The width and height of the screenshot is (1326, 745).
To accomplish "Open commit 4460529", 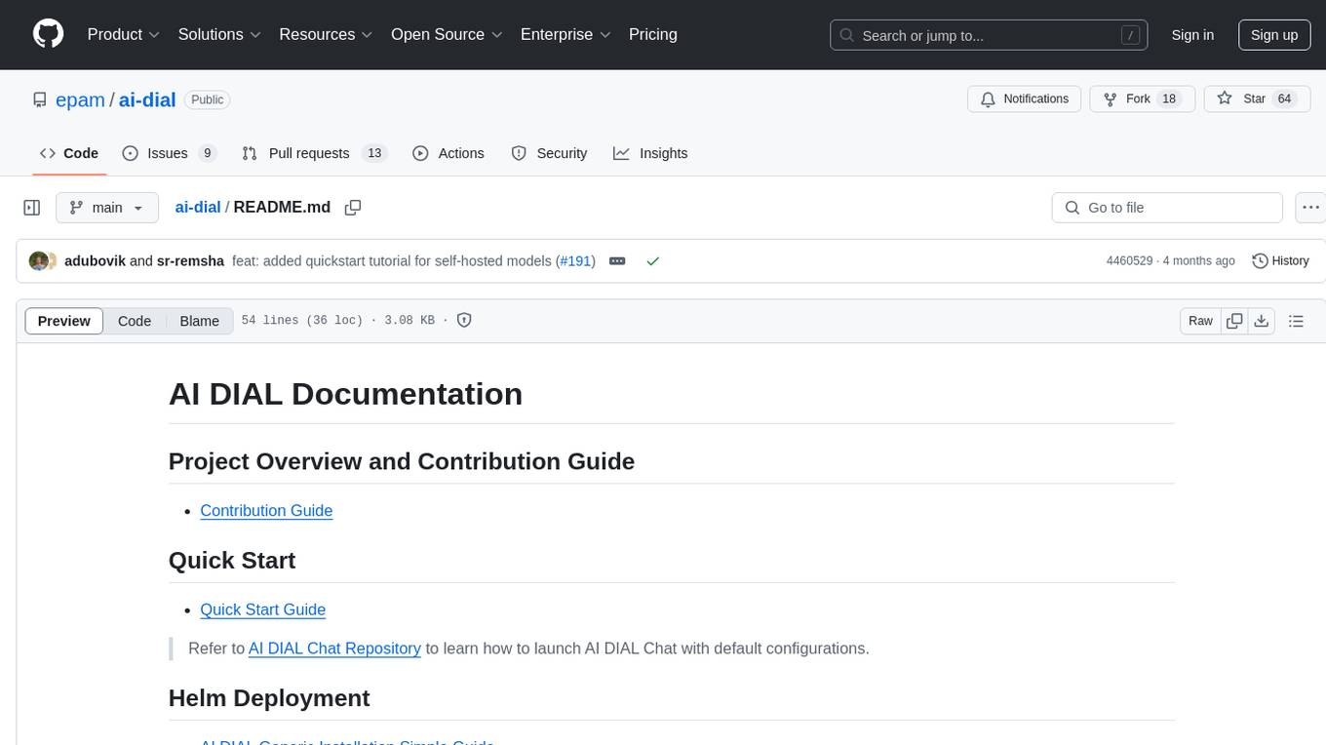I will tap(1129, 260).
